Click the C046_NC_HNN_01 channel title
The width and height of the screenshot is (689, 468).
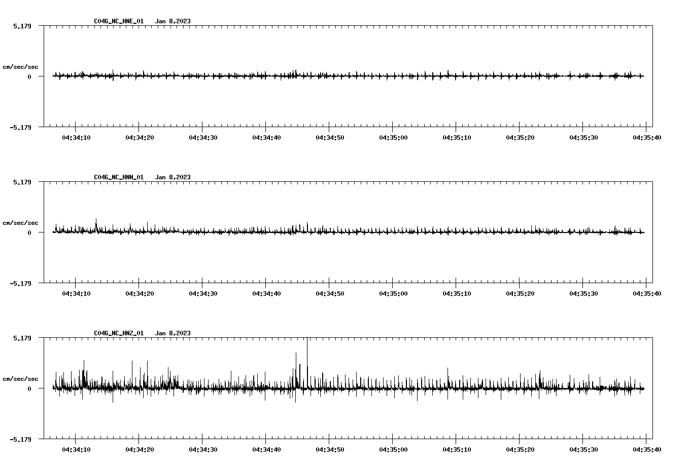pyautogui.click(x=118, y=177)
